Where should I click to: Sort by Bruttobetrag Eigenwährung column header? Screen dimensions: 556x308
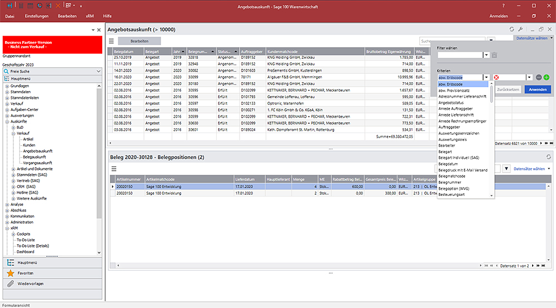coord(389,52)
